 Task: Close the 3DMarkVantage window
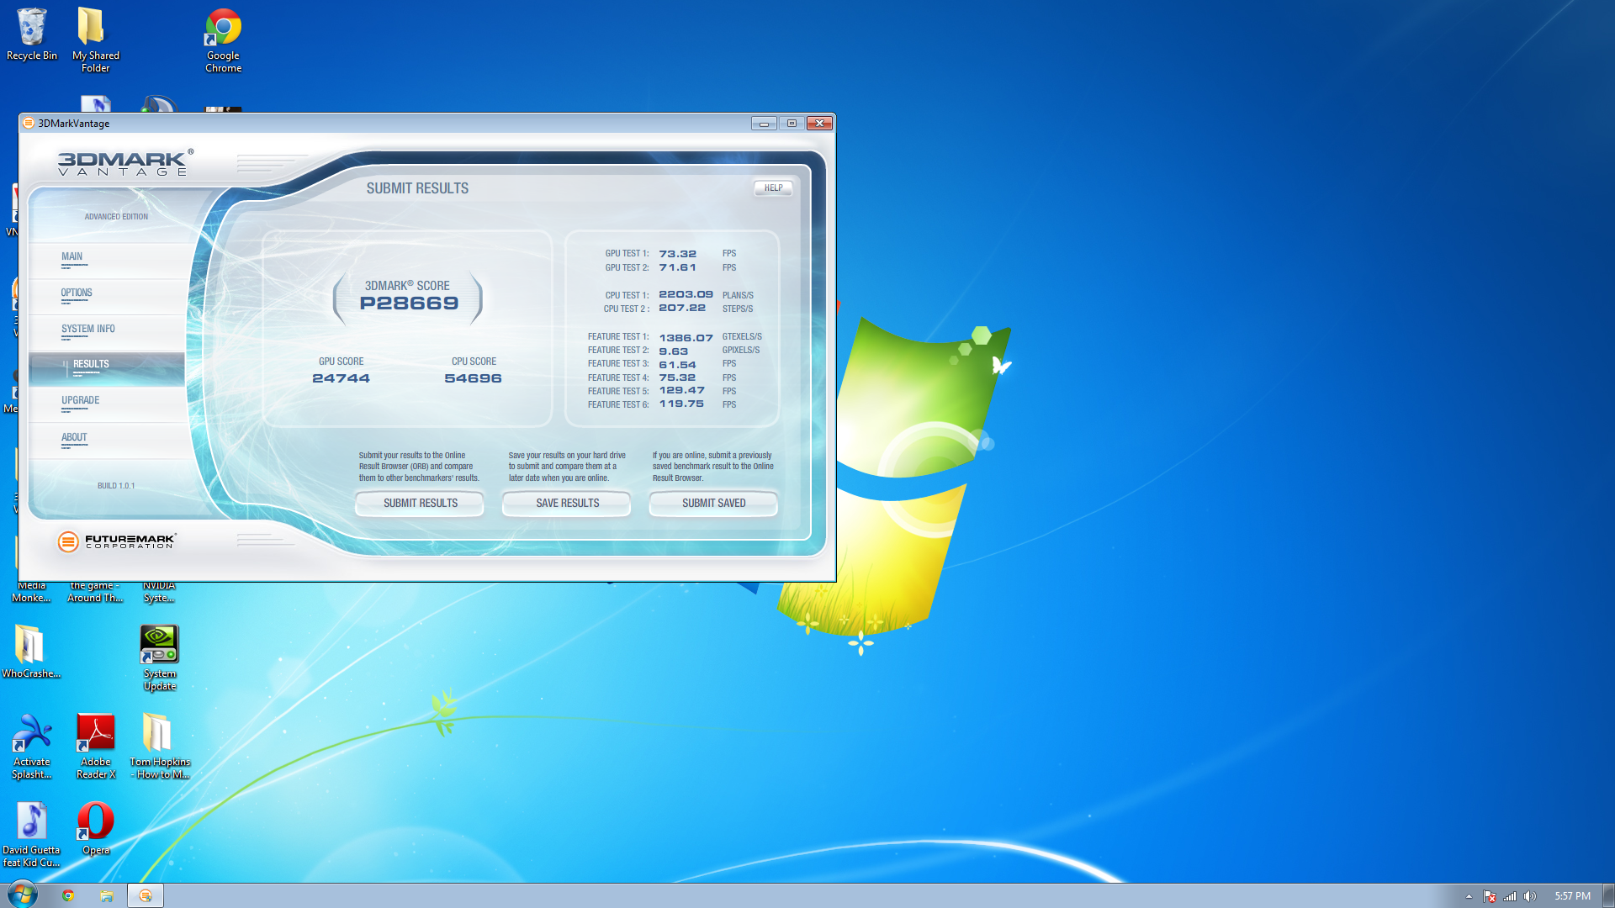coord(819,123)
